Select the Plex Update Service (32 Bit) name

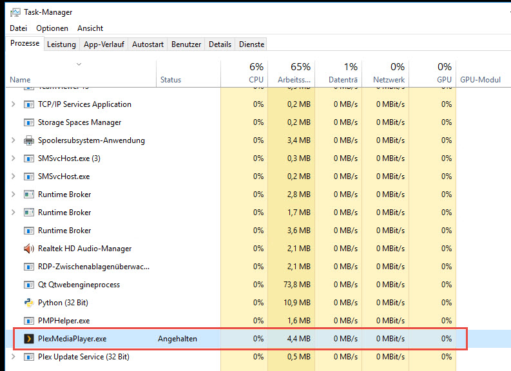tap(83, 357)
